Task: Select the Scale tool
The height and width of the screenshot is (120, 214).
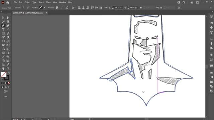Action: (x=8, y=41)
